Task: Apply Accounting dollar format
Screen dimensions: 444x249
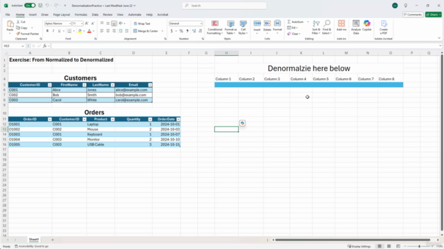Action: click(x=171, y=31)
